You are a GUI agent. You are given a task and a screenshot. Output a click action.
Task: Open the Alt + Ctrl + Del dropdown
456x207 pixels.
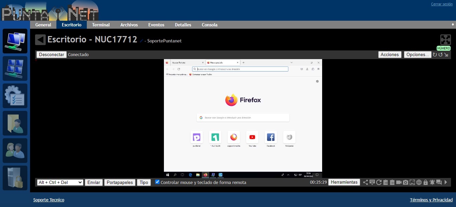pos(60,182)
